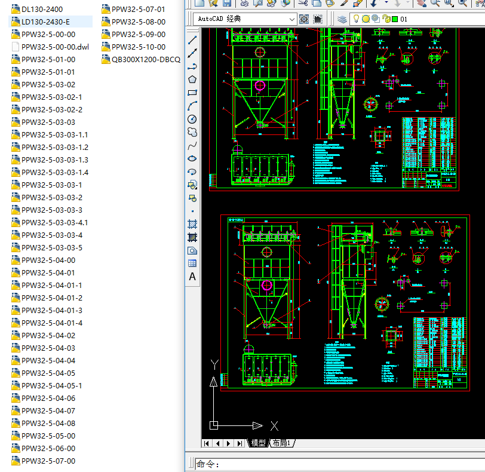Select the Circle tool

pos(192,119)
